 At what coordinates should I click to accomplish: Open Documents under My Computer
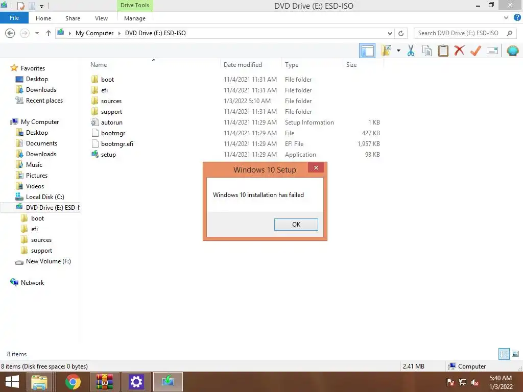coord(41,143)
